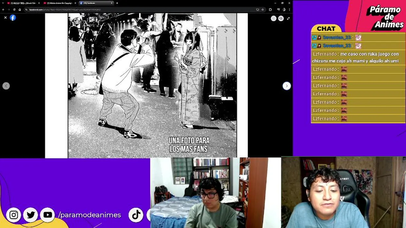Image resolution: width=406 pixels, height=228 pixels.
Task: Open the browser home page
Action: tap(20, 9)
